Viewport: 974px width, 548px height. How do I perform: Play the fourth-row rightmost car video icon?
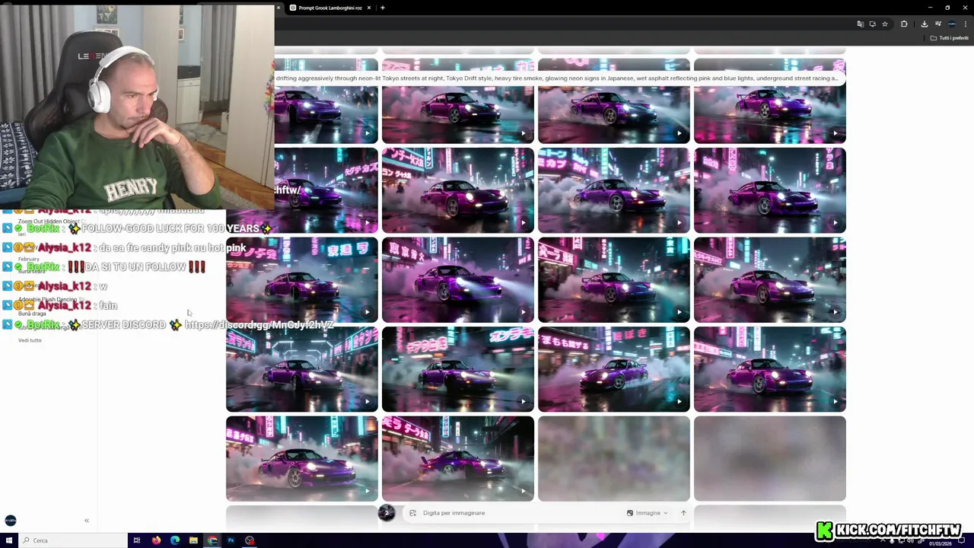click(x=835, y=402)
